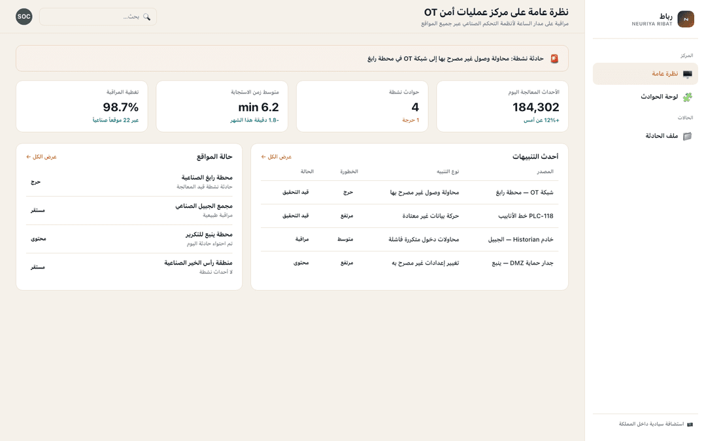Select the PLC-118 خط الأنابيب alert row

[x=409, y=216]
